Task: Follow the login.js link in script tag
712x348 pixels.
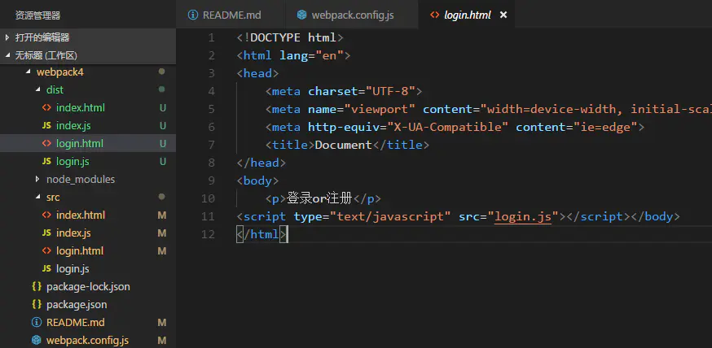Action: [x=523, y=216]
